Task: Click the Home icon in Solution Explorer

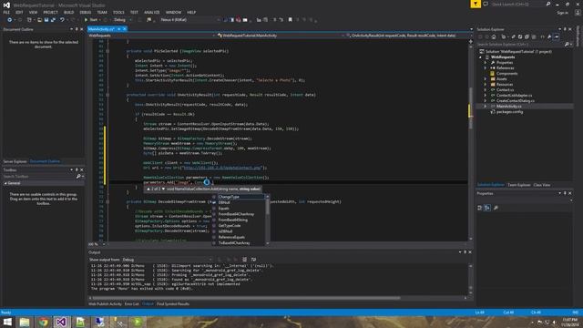Action: click(x=494, y=36)
